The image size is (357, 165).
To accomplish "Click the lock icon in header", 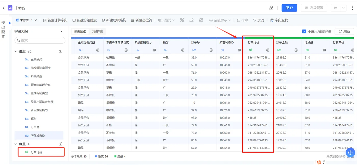I will [x=271, y=8].
